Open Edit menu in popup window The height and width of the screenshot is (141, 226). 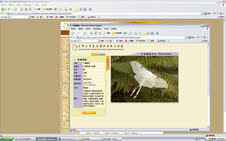click(x=81, y=29)
